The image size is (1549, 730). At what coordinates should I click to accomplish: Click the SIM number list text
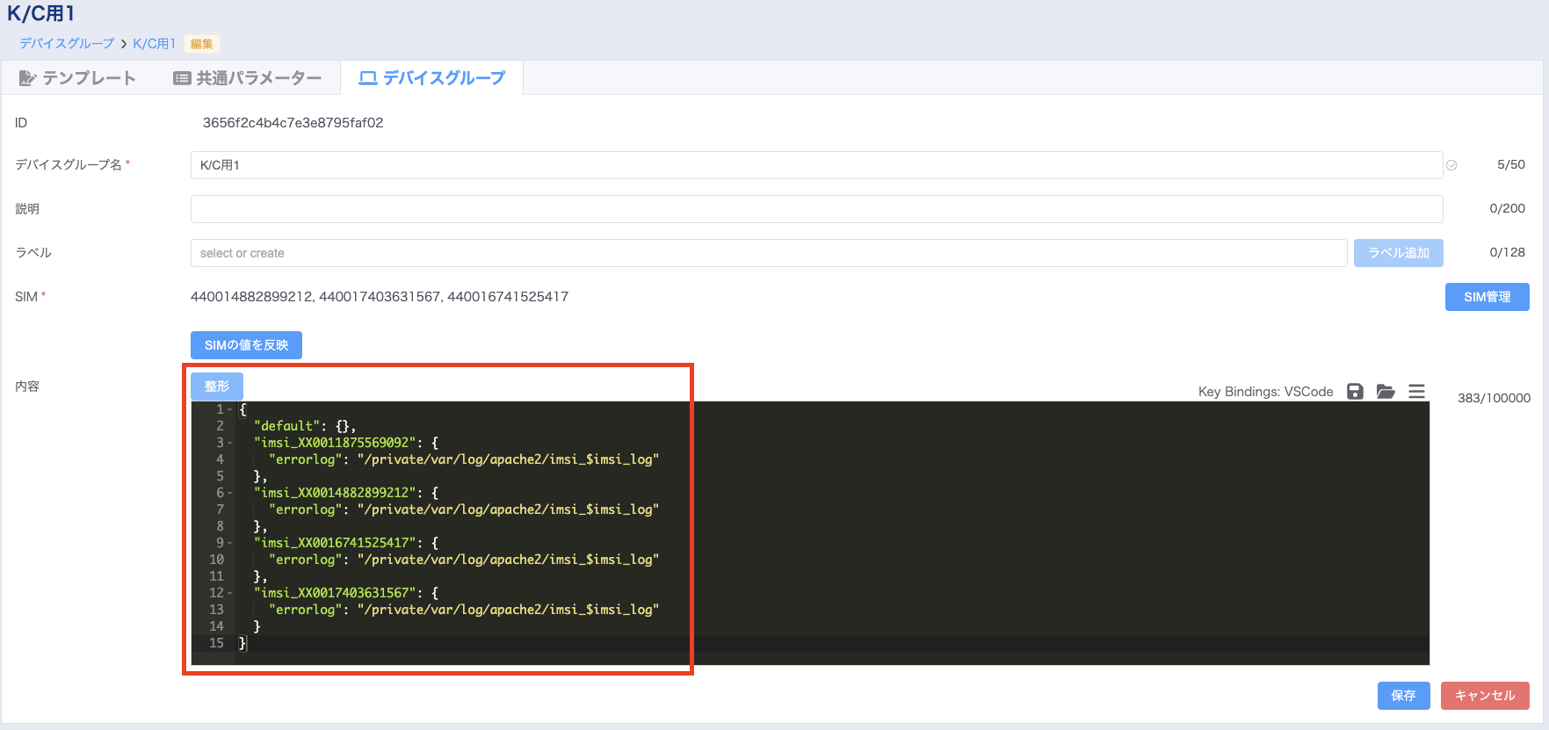point(380,297)
